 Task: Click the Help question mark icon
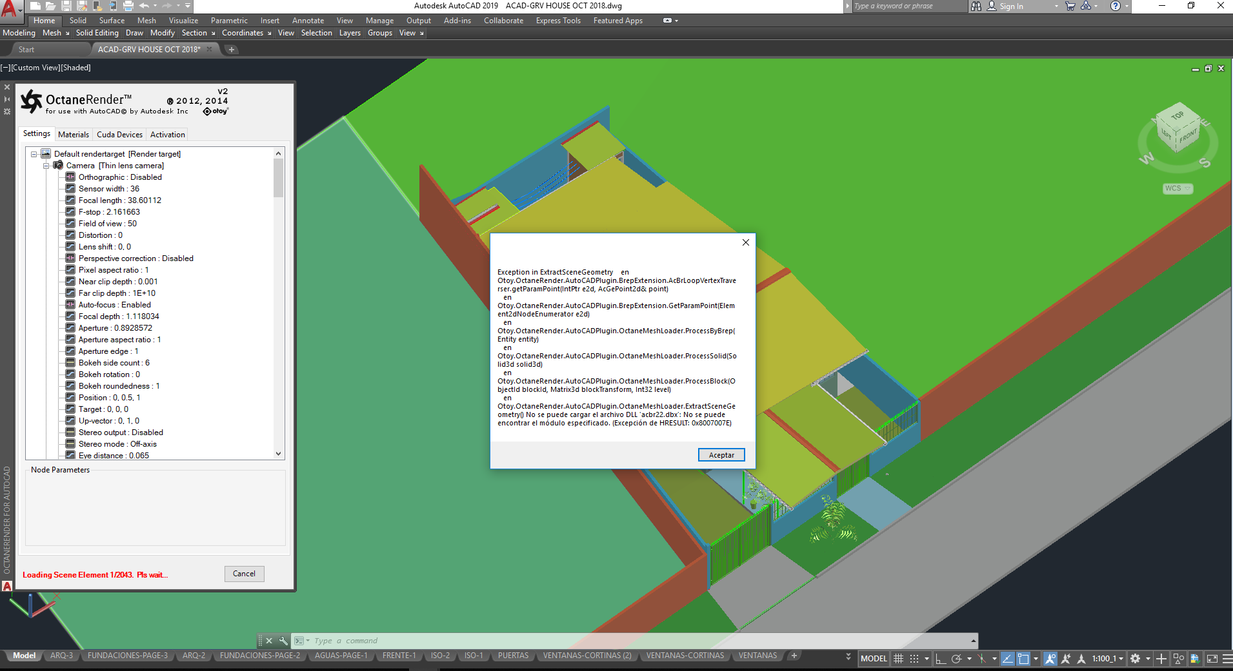(1116, 6)
